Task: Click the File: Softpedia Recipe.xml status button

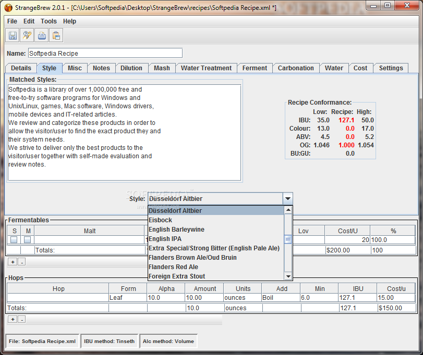Action: [42, 341]
